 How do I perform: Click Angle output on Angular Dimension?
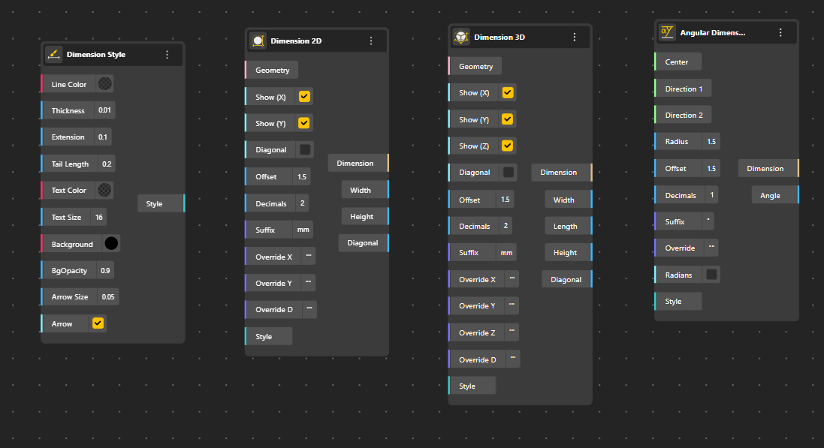point(796,195)
